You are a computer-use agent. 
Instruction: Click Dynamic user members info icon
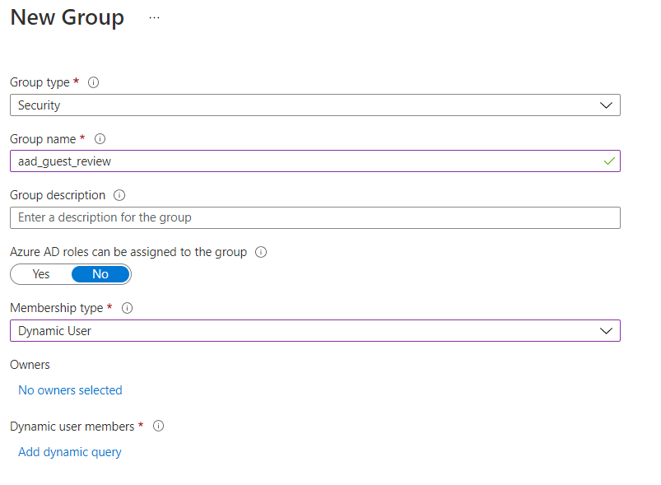coord(159,427)
